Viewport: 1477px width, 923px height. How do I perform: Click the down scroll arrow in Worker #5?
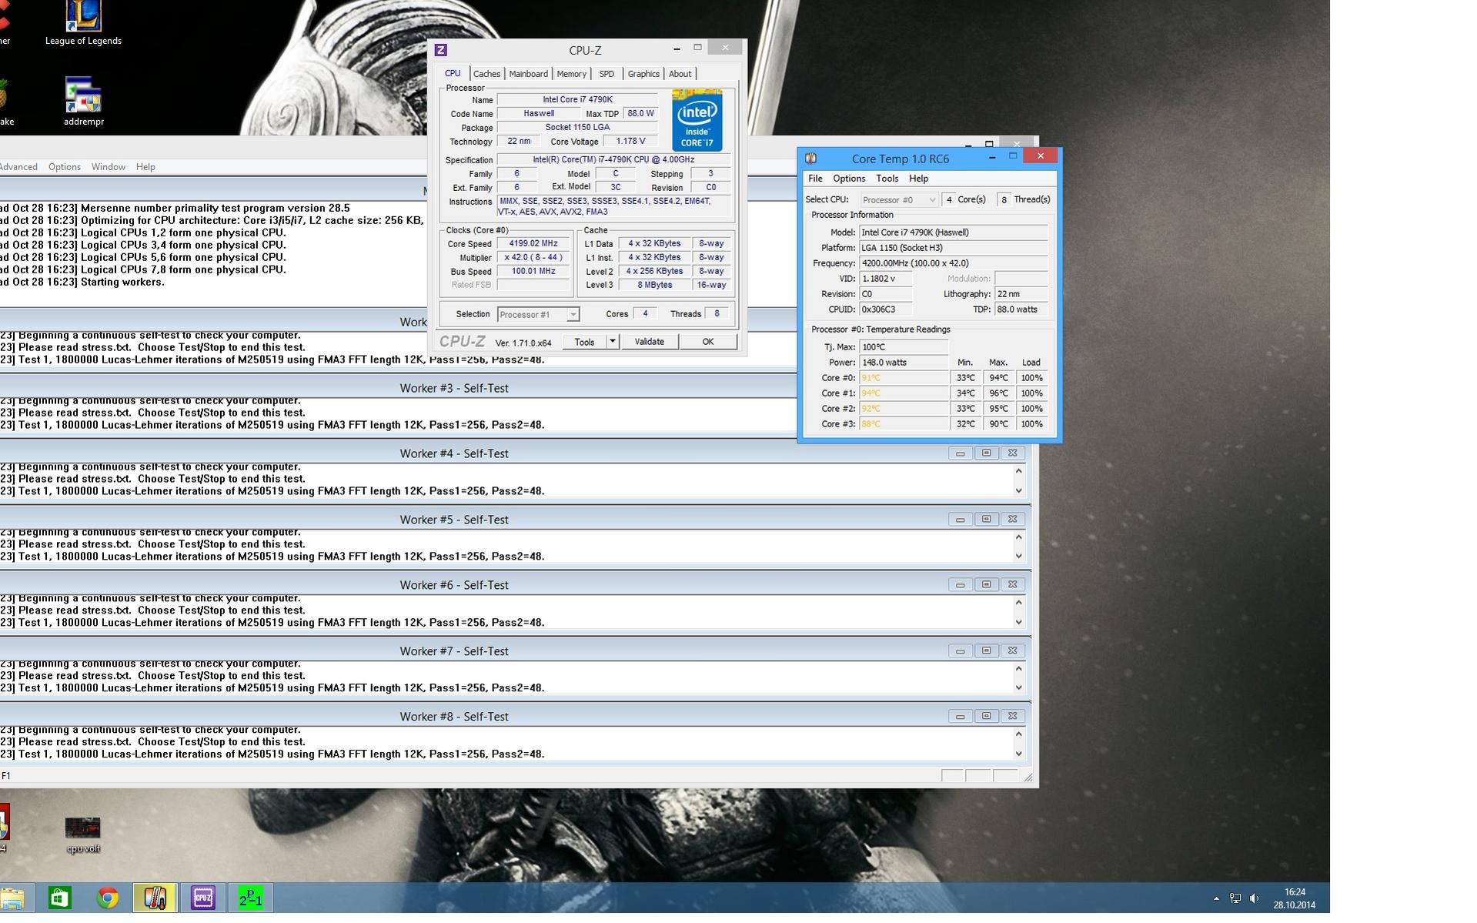1018,556
